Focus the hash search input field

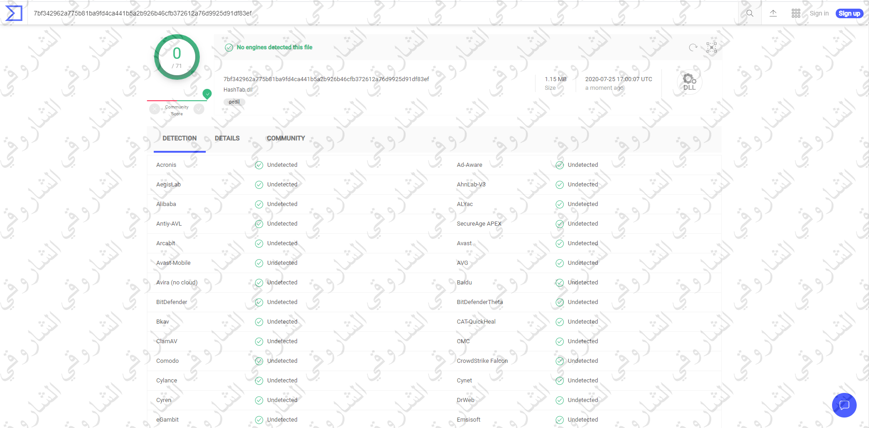pyautogui.click(x=383, y=13)
